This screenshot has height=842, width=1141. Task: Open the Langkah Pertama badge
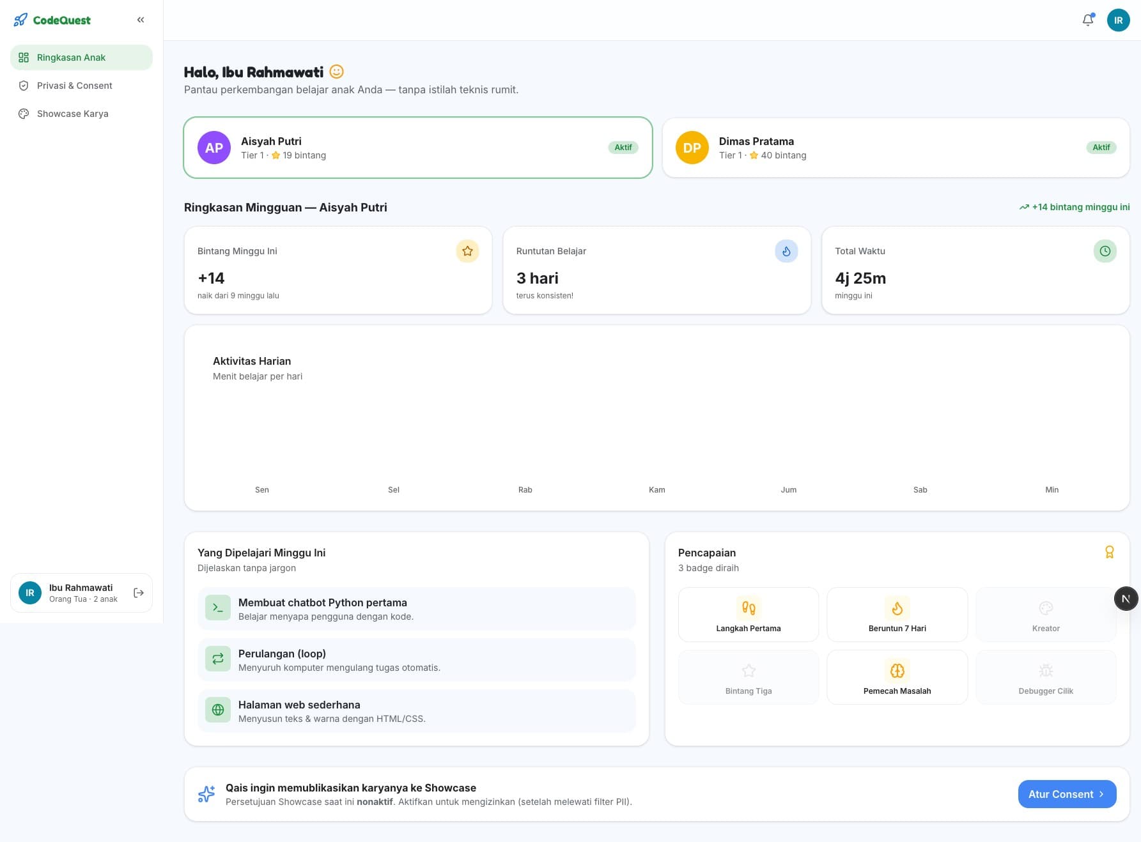749,615
